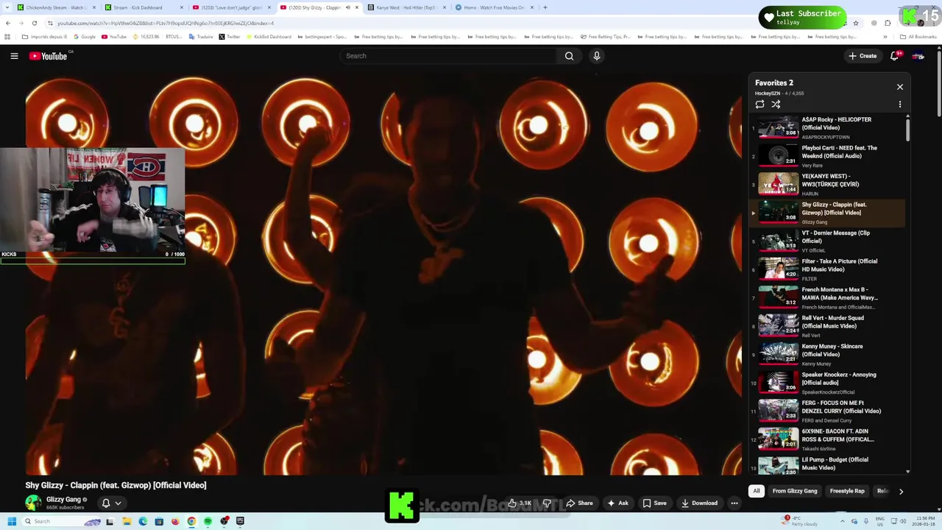This screenshot has width=942, height=530.
Task: Download the video
Action: pyautogui.click(x=699, y=504)
